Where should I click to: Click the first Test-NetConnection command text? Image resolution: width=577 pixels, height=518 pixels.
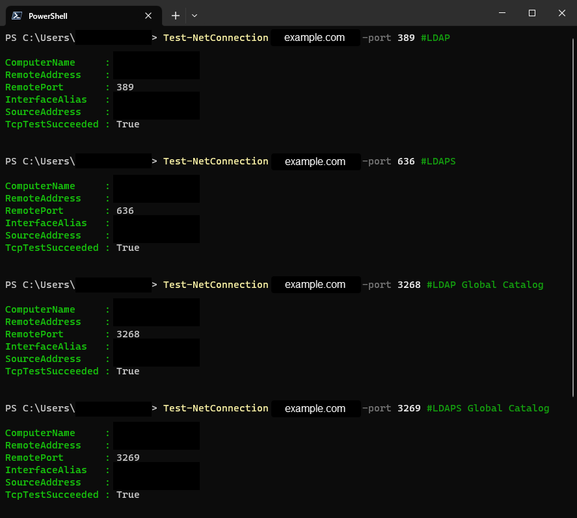click(x=215, y=38)
